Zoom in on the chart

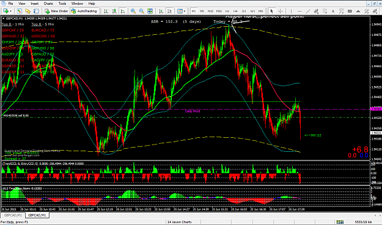pyautogui.click(x=133, y=11)
